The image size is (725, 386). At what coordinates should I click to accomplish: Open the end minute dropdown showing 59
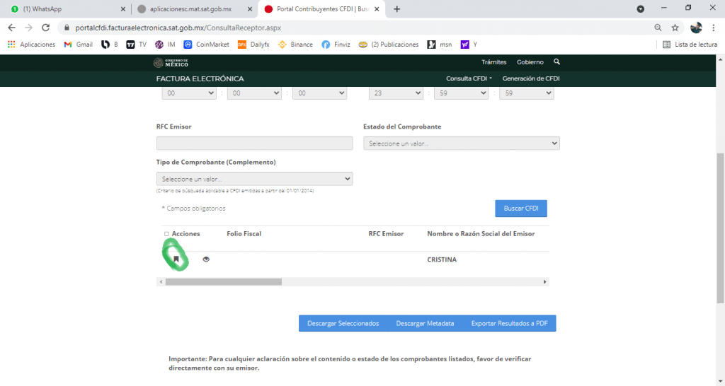click(462, 93)
